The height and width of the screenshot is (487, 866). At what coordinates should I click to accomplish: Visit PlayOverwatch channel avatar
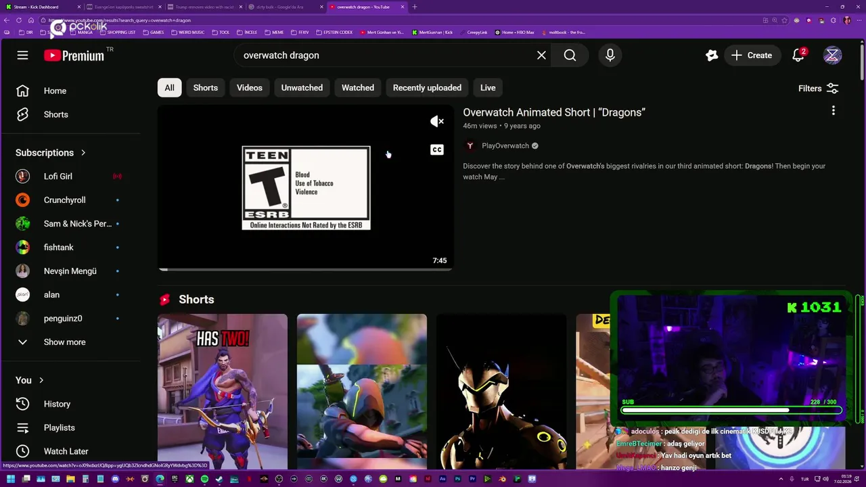point(470,145)
